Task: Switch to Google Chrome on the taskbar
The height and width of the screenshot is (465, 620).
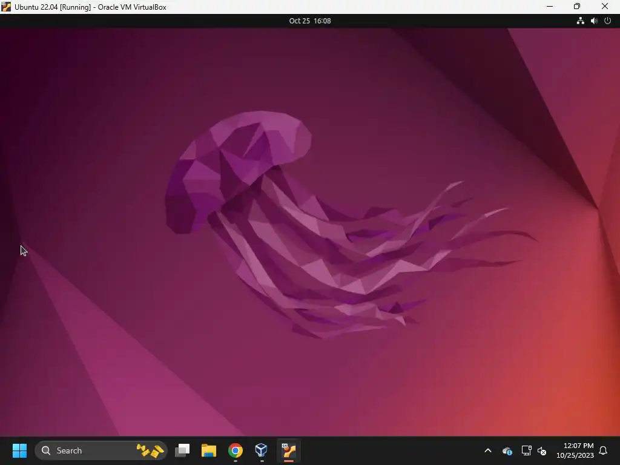Action: tap(236, 450)
